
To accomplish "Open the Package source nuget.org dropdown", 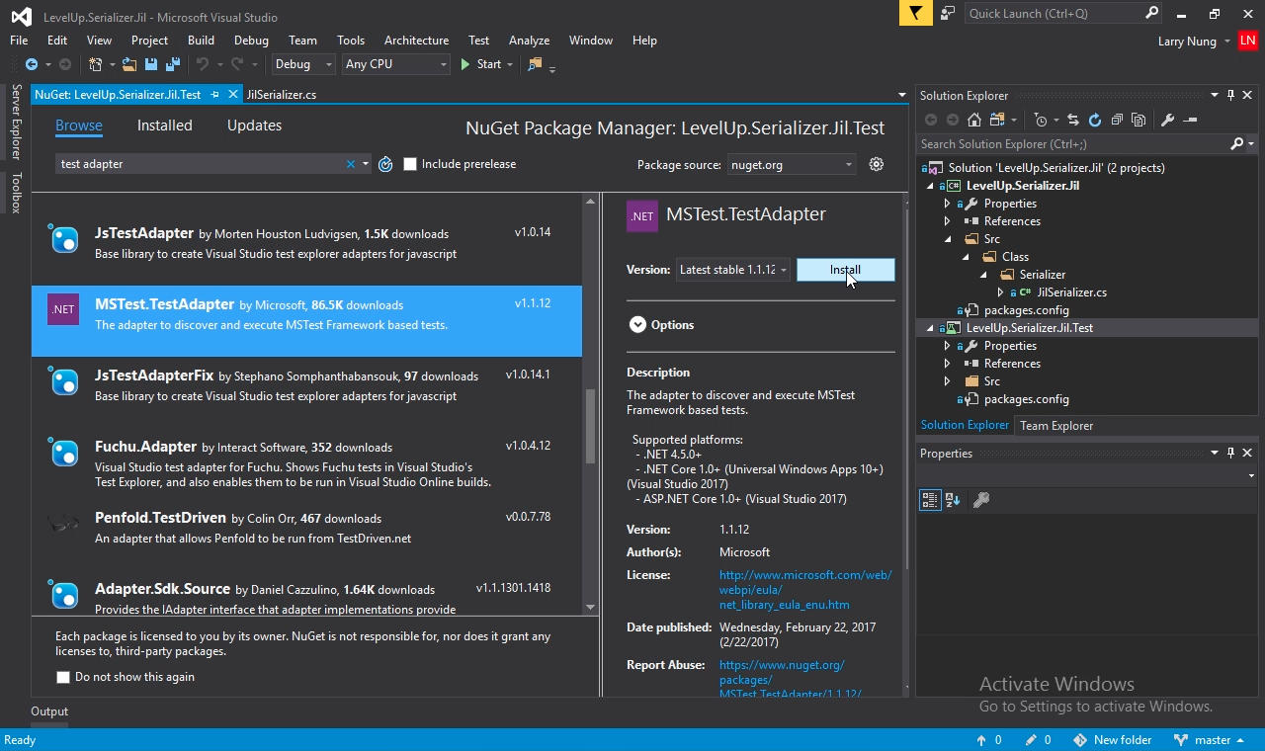I will (x=792, y=164).
